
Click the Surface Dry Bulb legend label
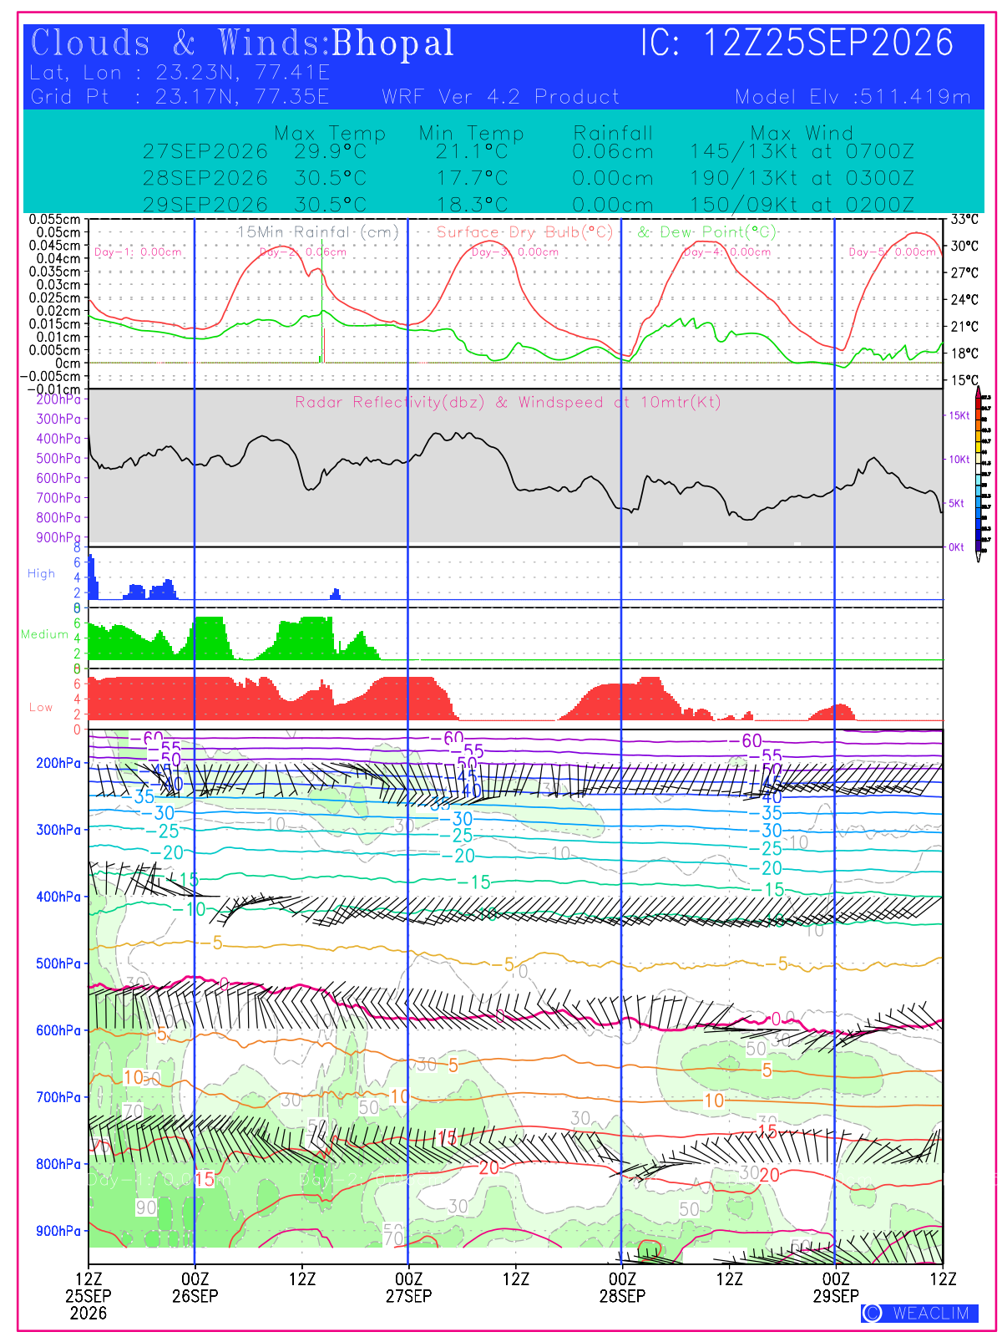pyautogui.click(x=524, y=231)
